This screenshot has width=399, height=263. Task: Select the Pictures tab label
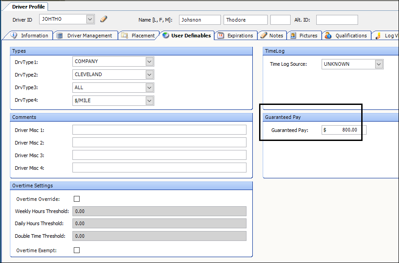coord(308,36)
